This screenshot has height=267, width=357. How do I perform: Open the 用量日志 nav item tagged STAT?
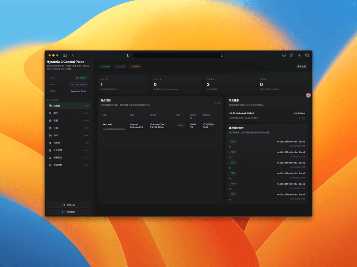(x=69, y=157)
